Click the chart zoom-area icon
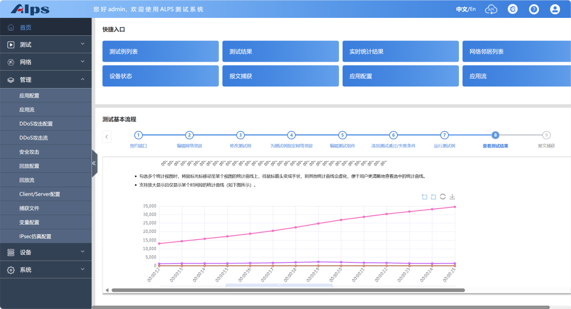This screenshot has height=309, width=571. 424,197
